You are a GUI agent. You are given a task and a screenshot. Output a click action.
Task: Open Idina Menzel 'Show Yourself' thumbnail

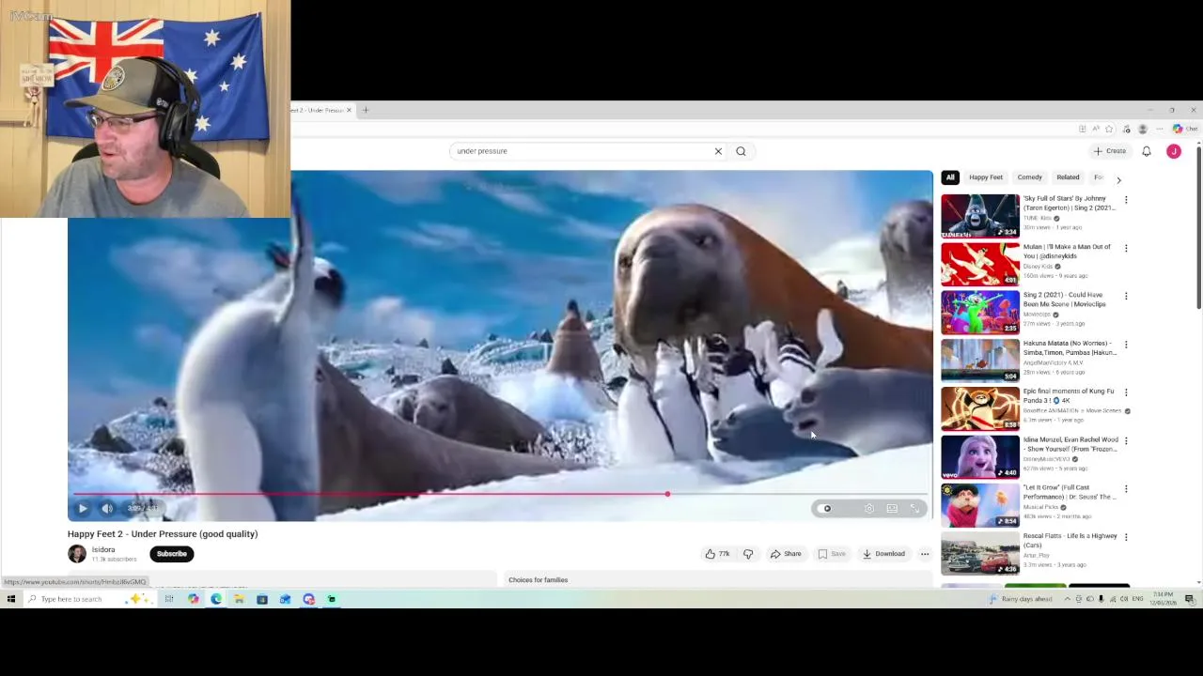[980, 457]
